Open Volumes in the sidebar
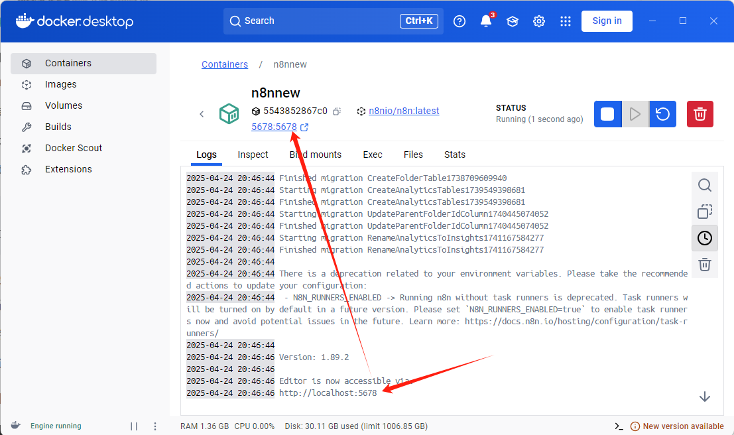Viewport: 734px width, 435px height. [x=84, y=106]
